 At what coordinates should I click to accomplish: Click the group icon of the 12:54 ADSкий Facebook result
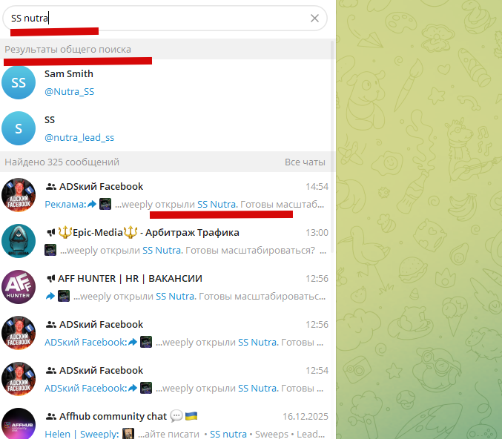[51, 371]
